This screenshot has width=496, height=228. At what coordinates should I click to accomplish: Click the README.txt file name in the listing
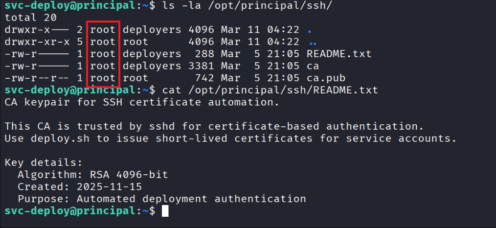(x=339, y=54)
